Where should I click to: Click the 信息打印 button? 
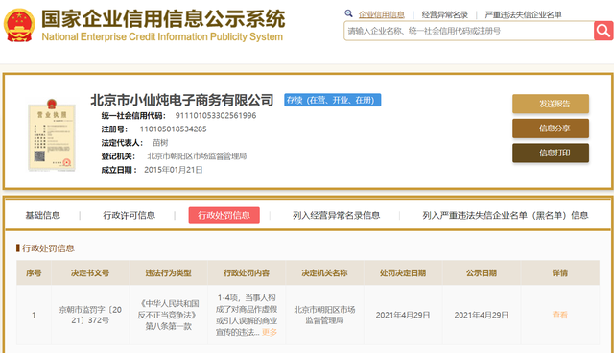tap(551, 153)
